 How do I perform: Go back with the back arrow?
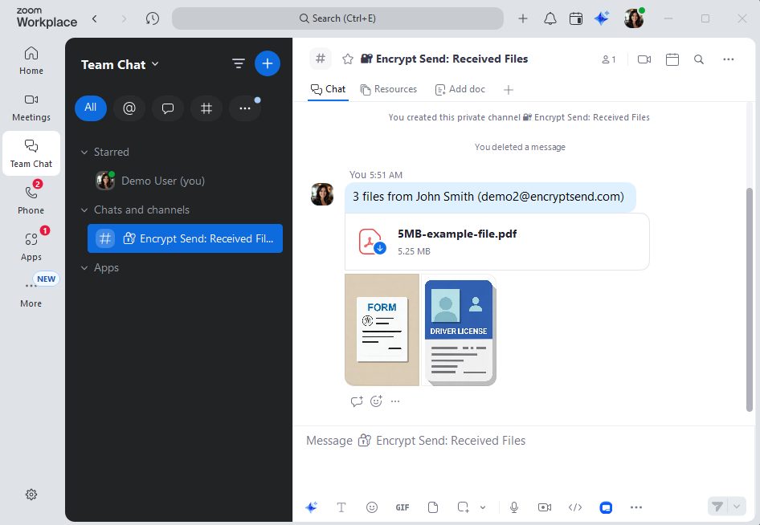[95, 18]
